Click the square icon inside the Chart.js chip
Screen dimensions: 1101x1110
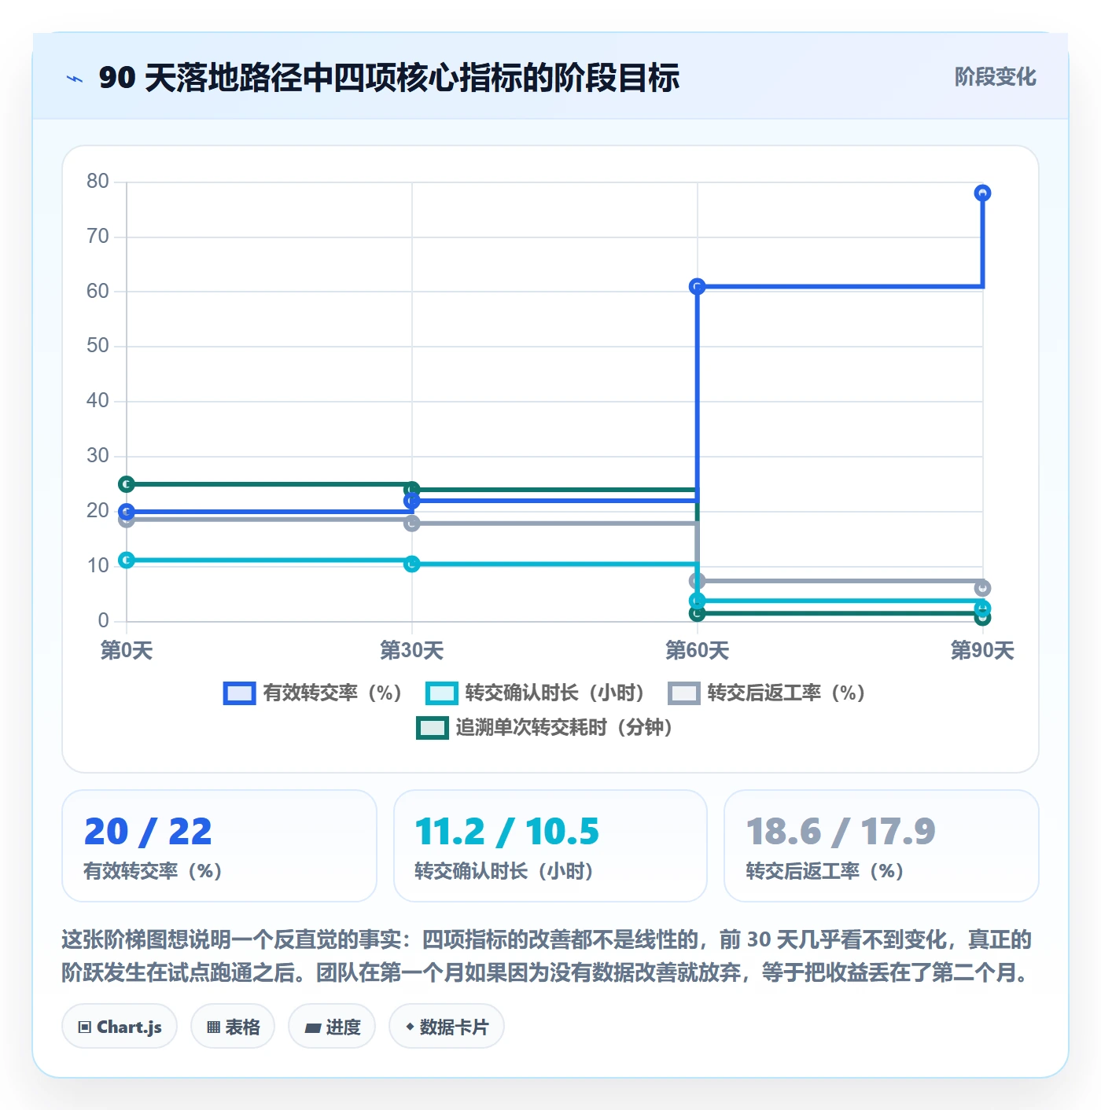pyautogui.click(x=85, y=1027)
